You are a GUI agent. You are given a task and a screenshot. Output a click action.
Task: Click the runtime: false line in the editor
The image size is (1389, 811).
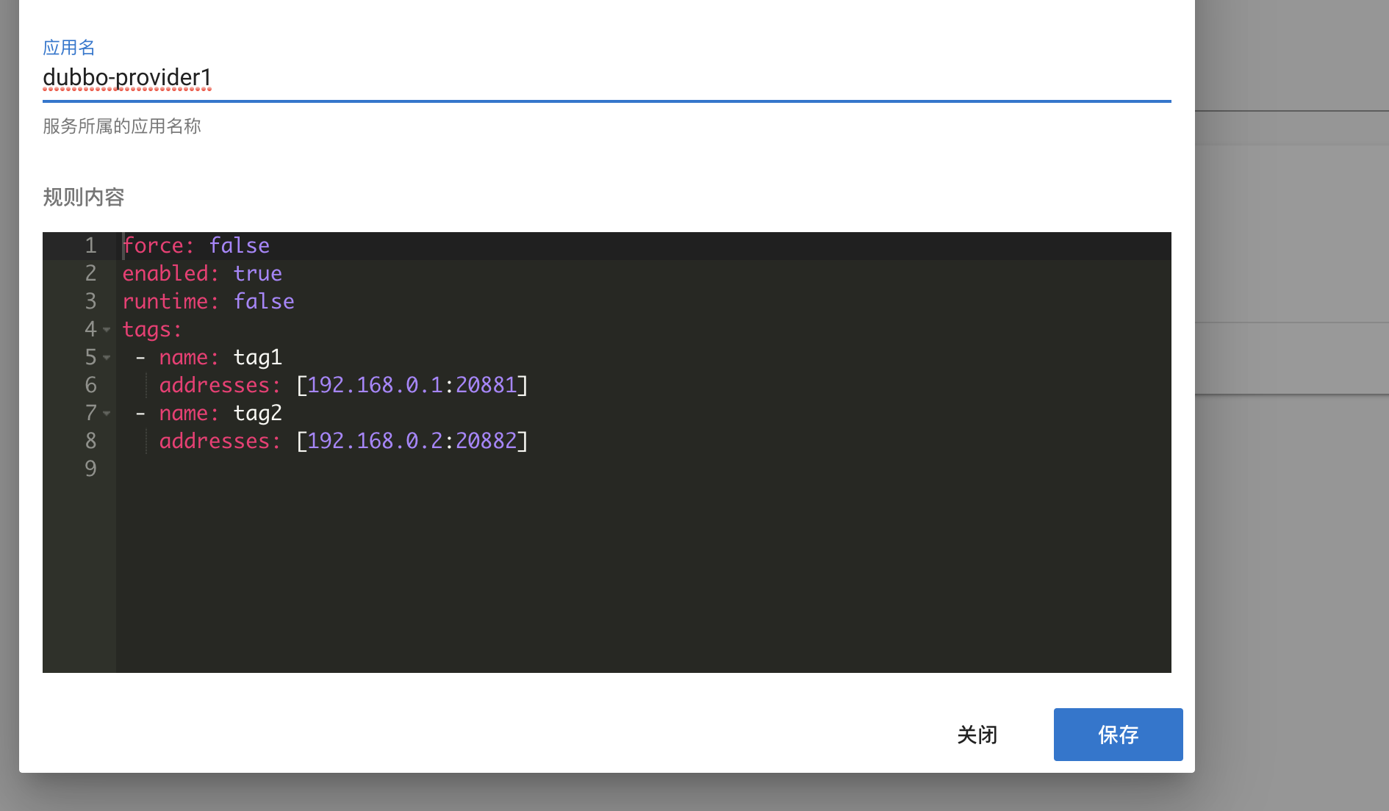(x=208, y=301)
